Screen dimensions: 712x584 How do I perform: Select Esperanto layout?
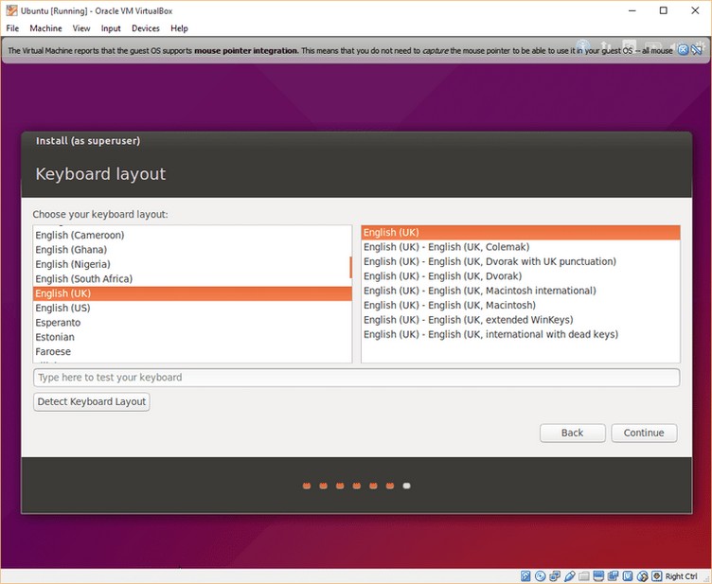coord(192,323)
